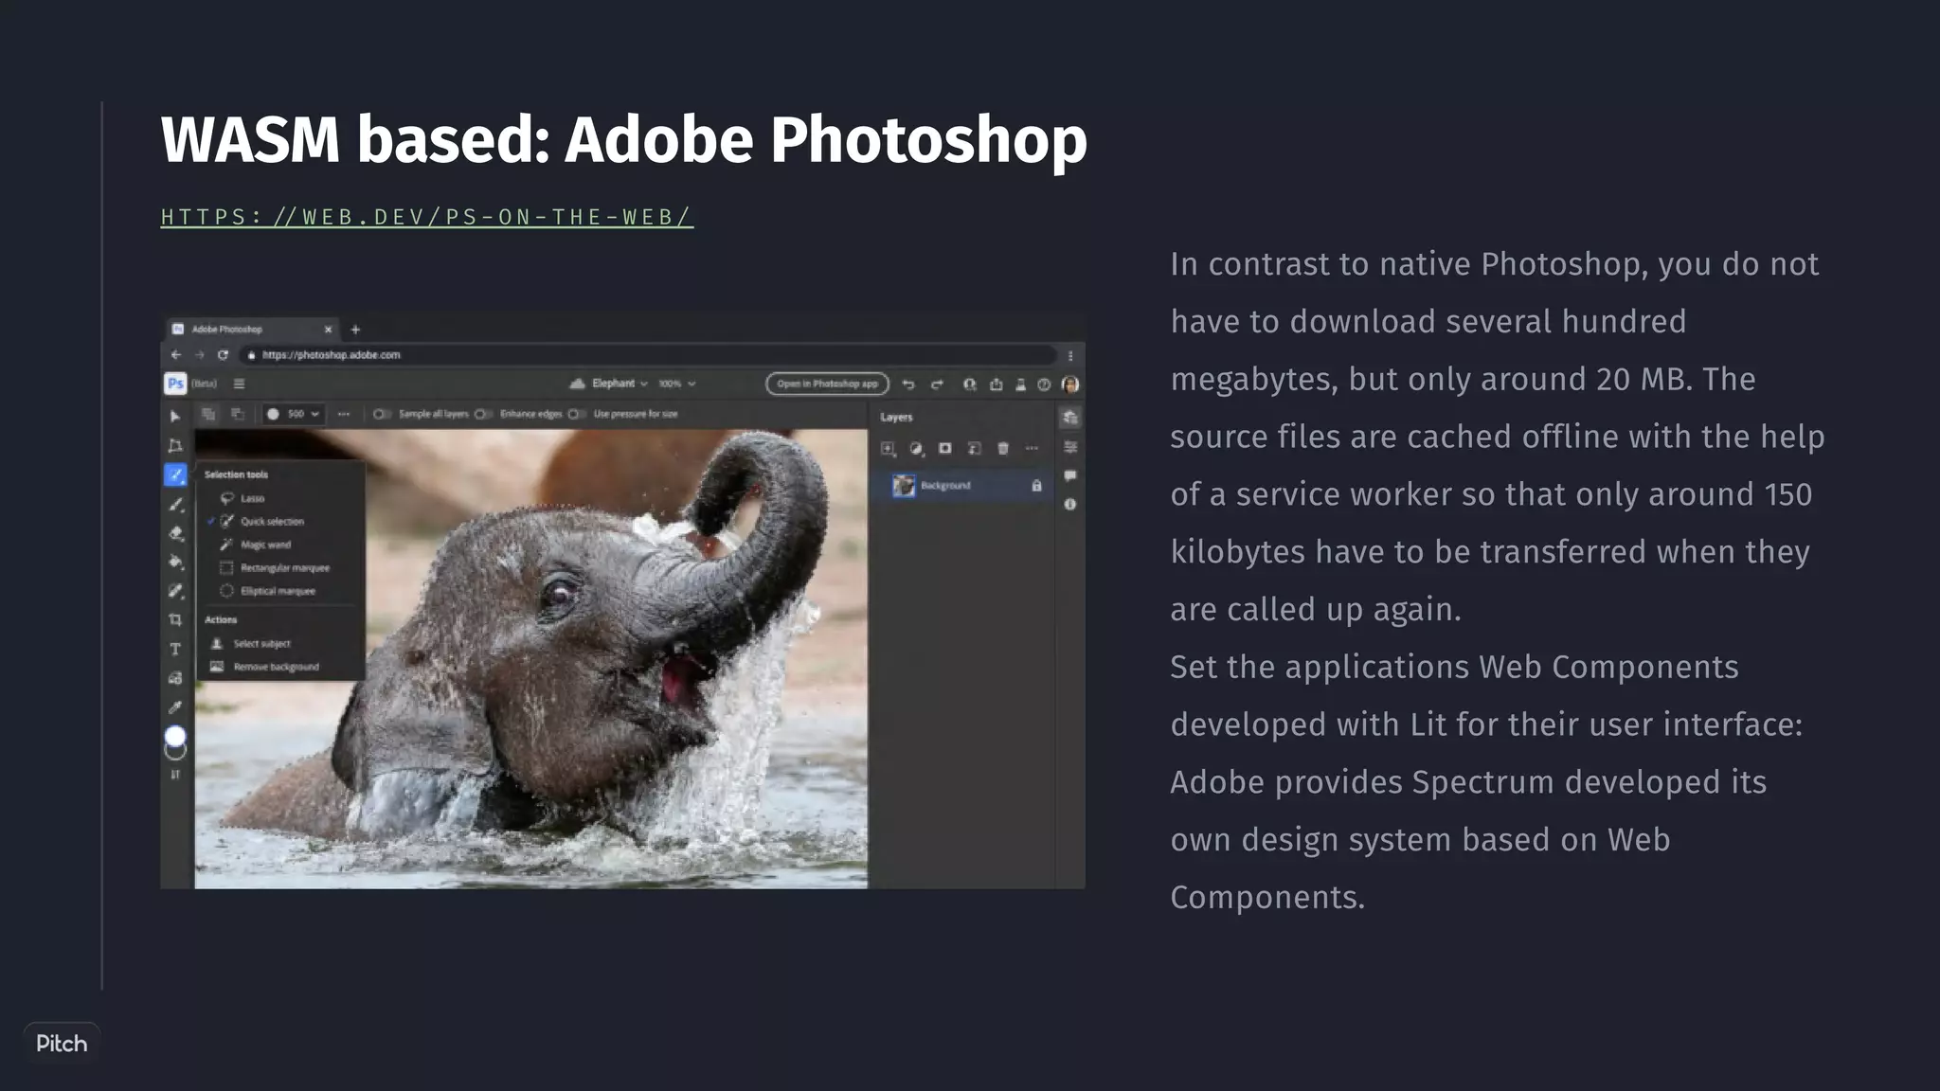The width and height of the screenshot is (1940, 1091).
Task: Open the user profile avatar
Action: (x=1070, y=384)
